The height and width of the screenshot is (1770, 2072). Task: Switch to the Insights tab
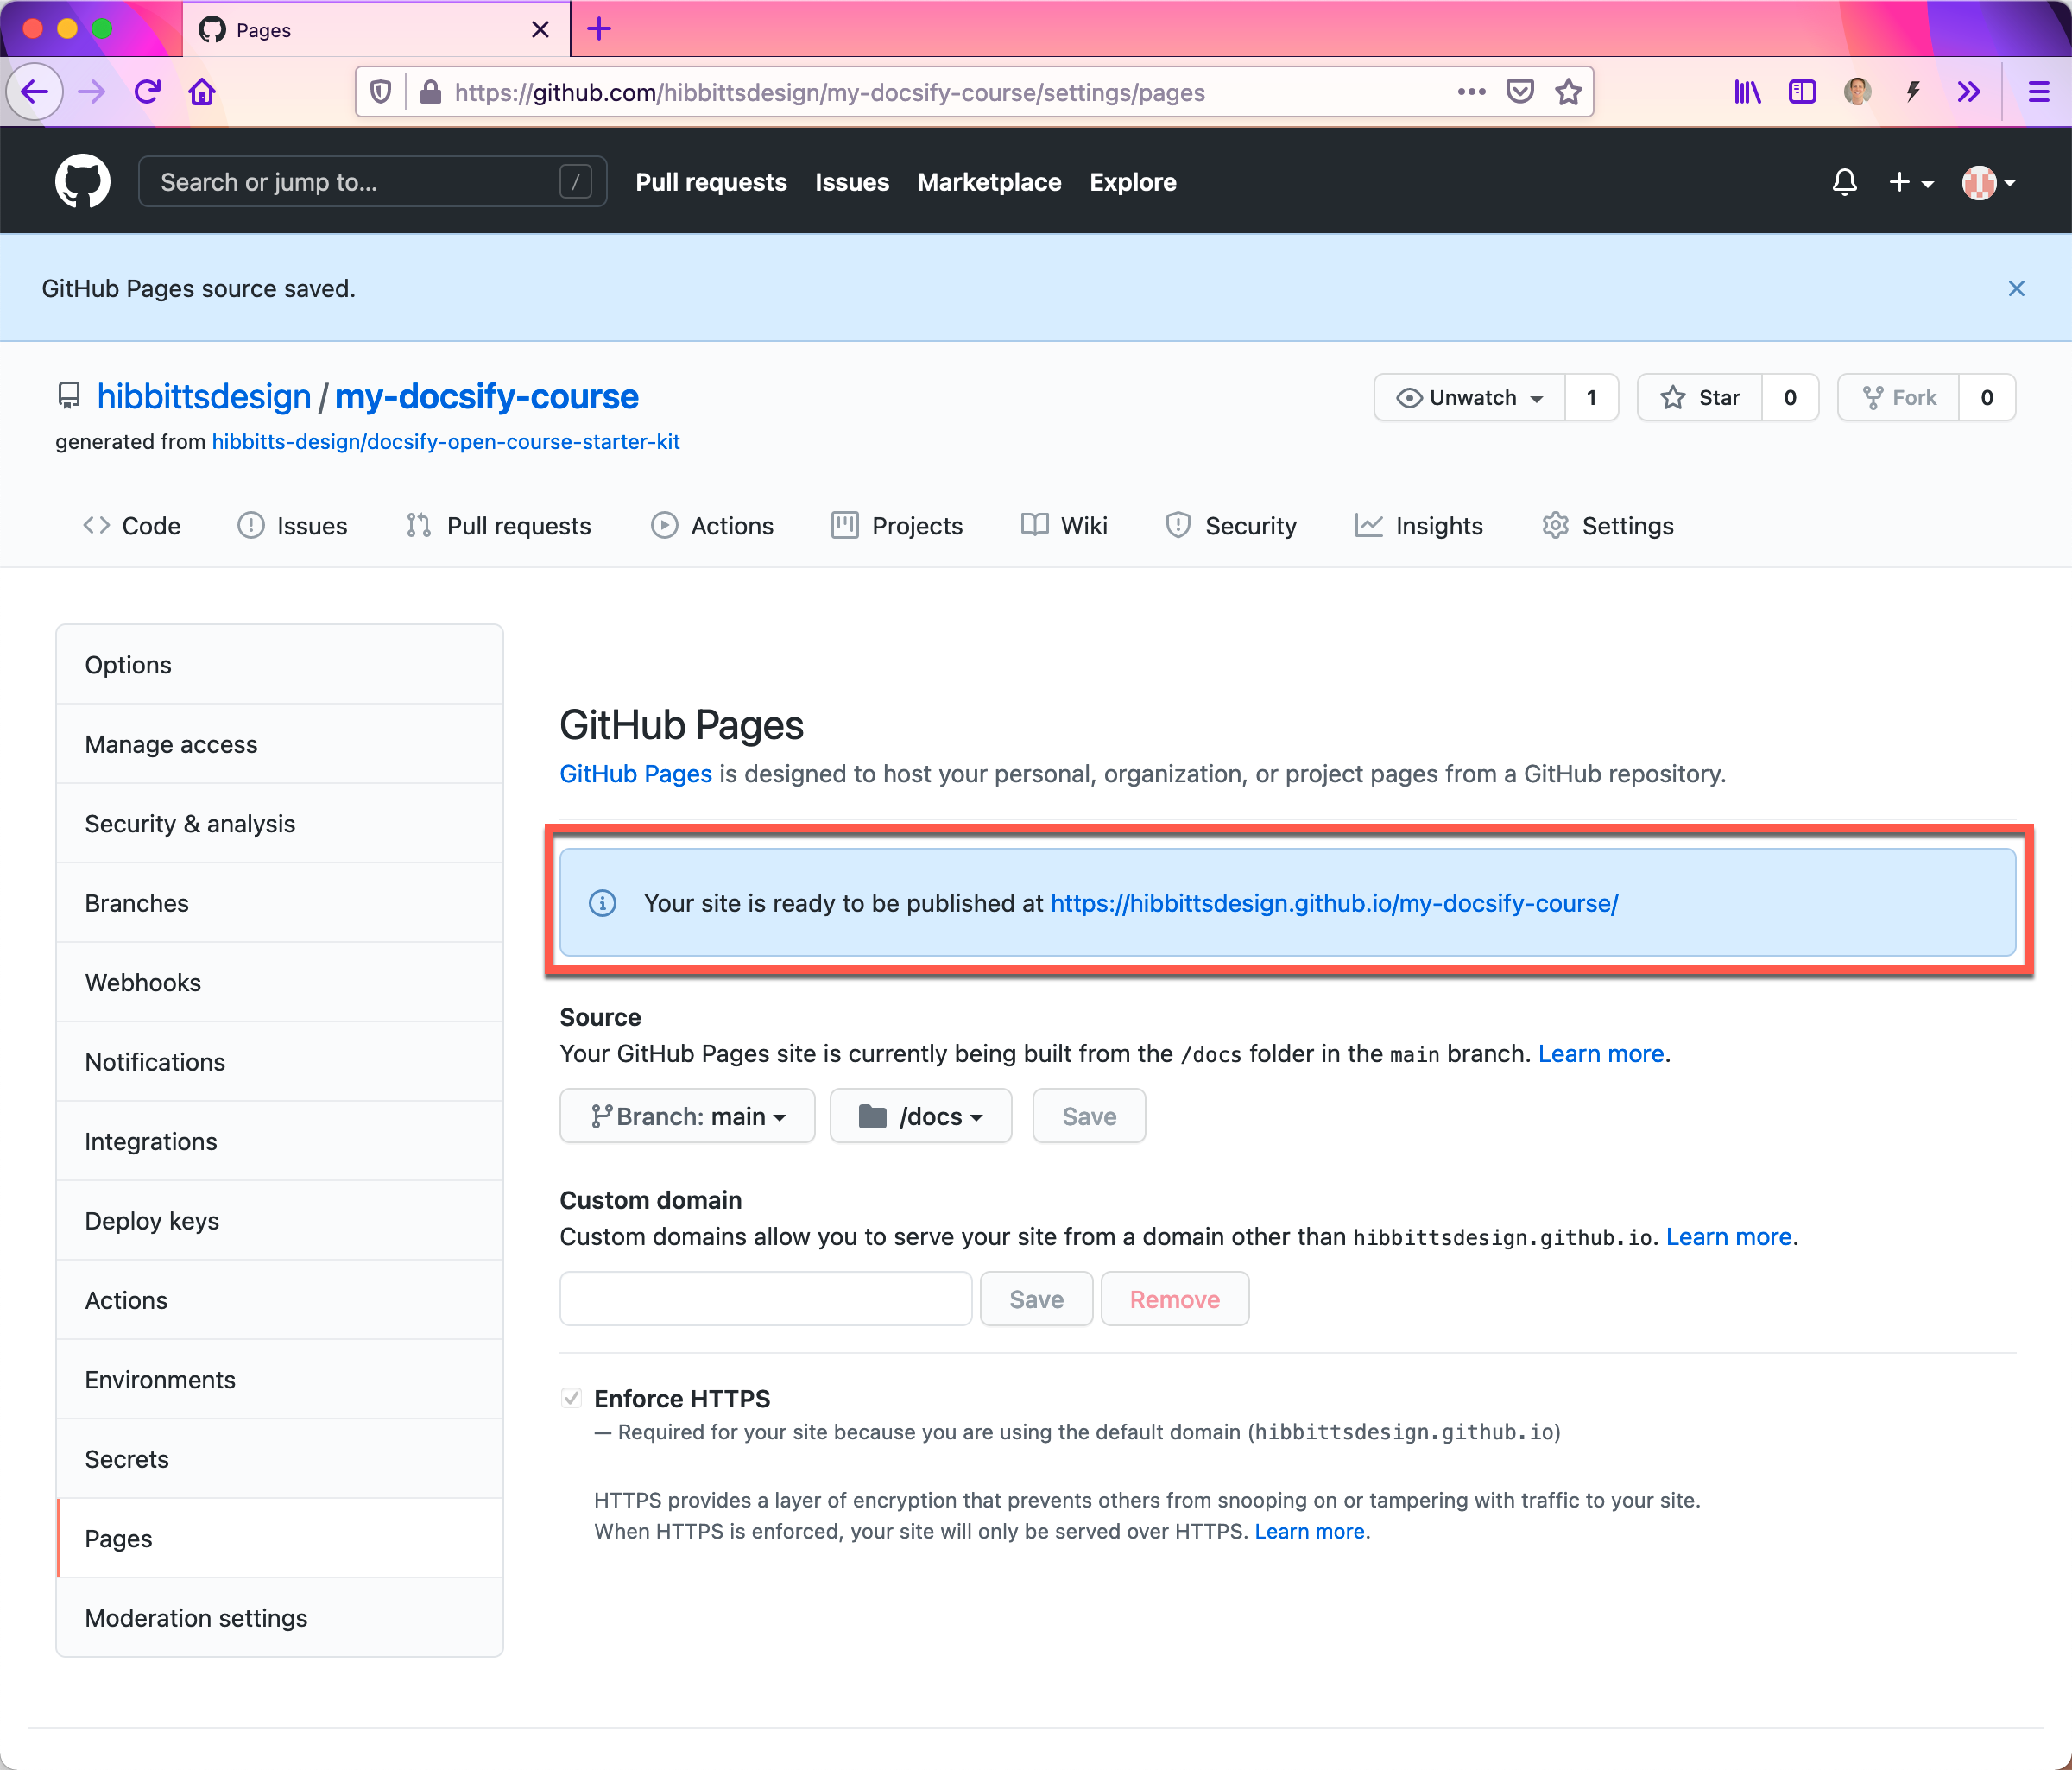(1419, 525)
